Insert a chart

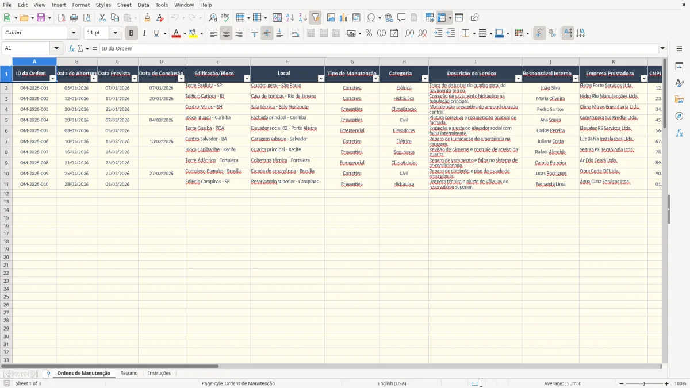[344, 18]
